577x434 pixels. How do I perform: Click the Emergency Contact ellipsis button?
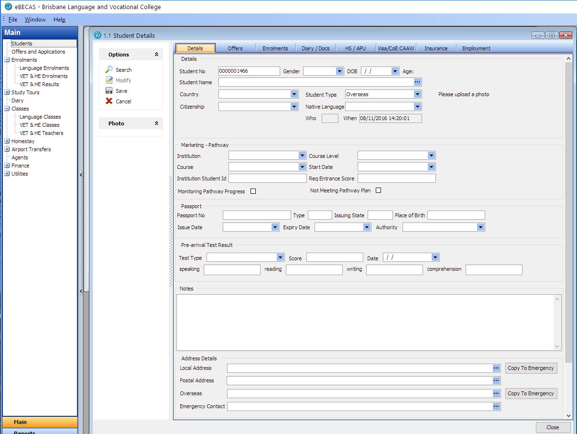(x=496, y=406)
